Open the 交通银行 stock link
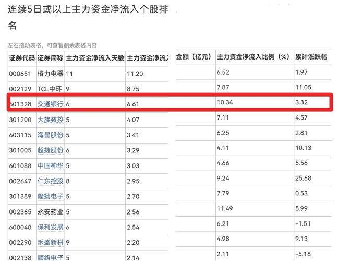This screenshot has width=339, height=261. pyautogui.click(x=51, y=104)
